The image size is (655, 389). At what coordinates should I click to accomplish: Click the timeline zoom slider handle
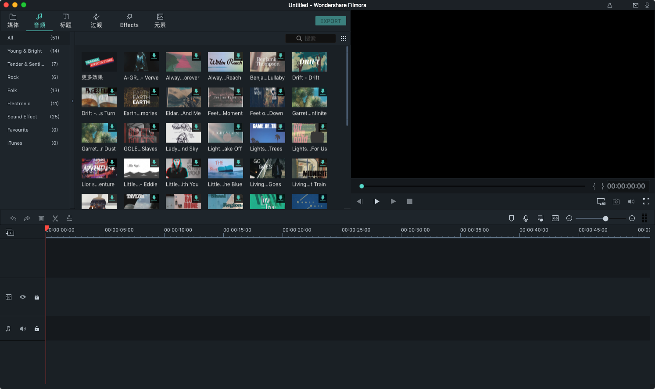pyautogui.click(x=605, y=218)
